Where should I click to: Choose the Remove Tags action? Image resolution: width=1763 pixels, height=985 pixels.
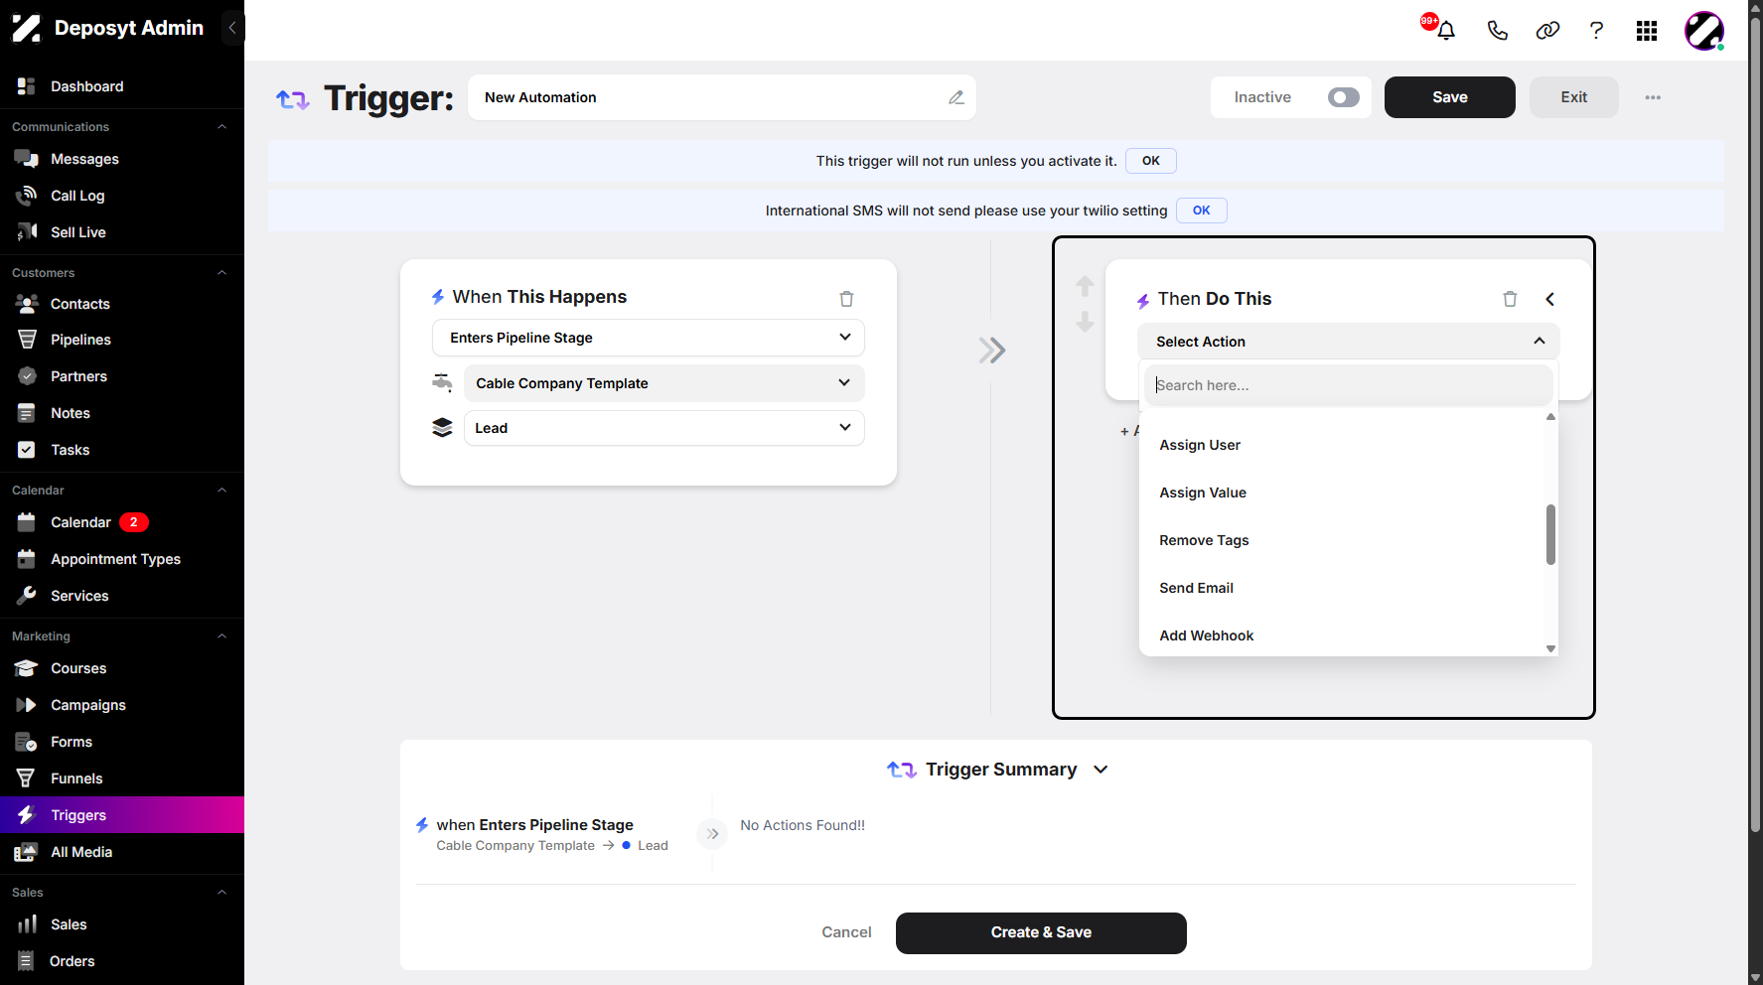(1343, 540)
